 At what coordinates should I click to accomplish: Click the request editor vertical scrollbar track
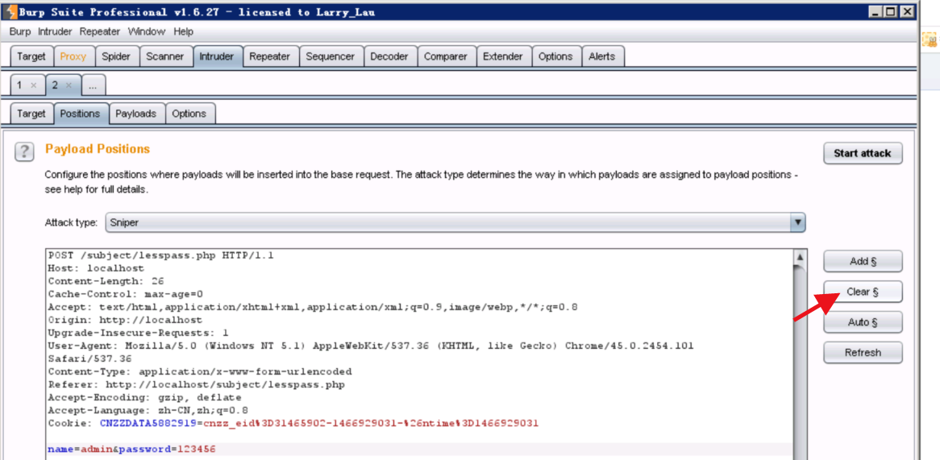coord(799,362)
